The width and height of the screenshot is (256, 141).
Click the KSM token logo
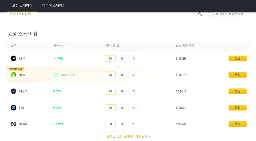13,58
